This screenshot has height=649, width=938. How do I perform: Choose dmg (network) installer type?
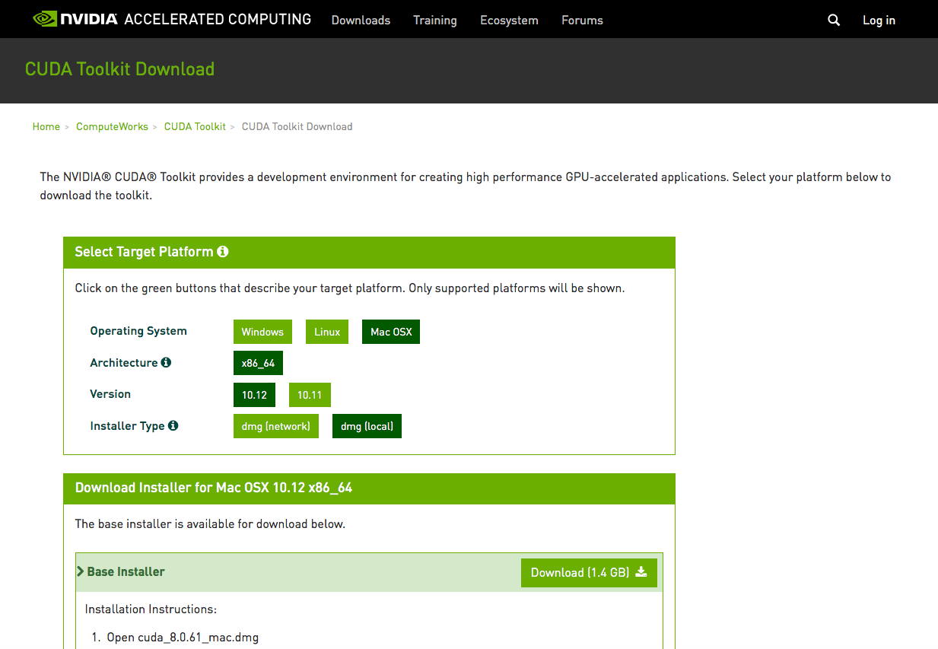(275, 426)
